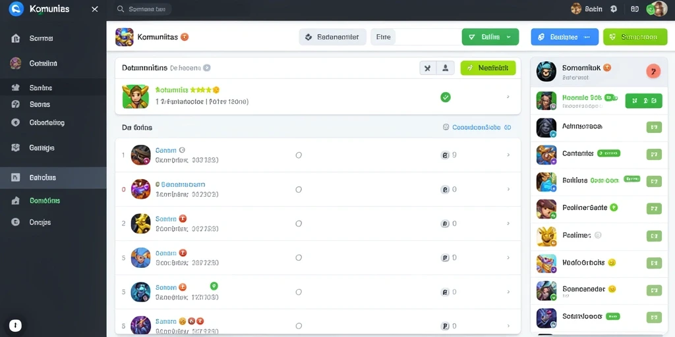Select radio circle in yellow avatar row
Image resolution: width=675 pixels, height=337 pixels.
coord(299,224)
